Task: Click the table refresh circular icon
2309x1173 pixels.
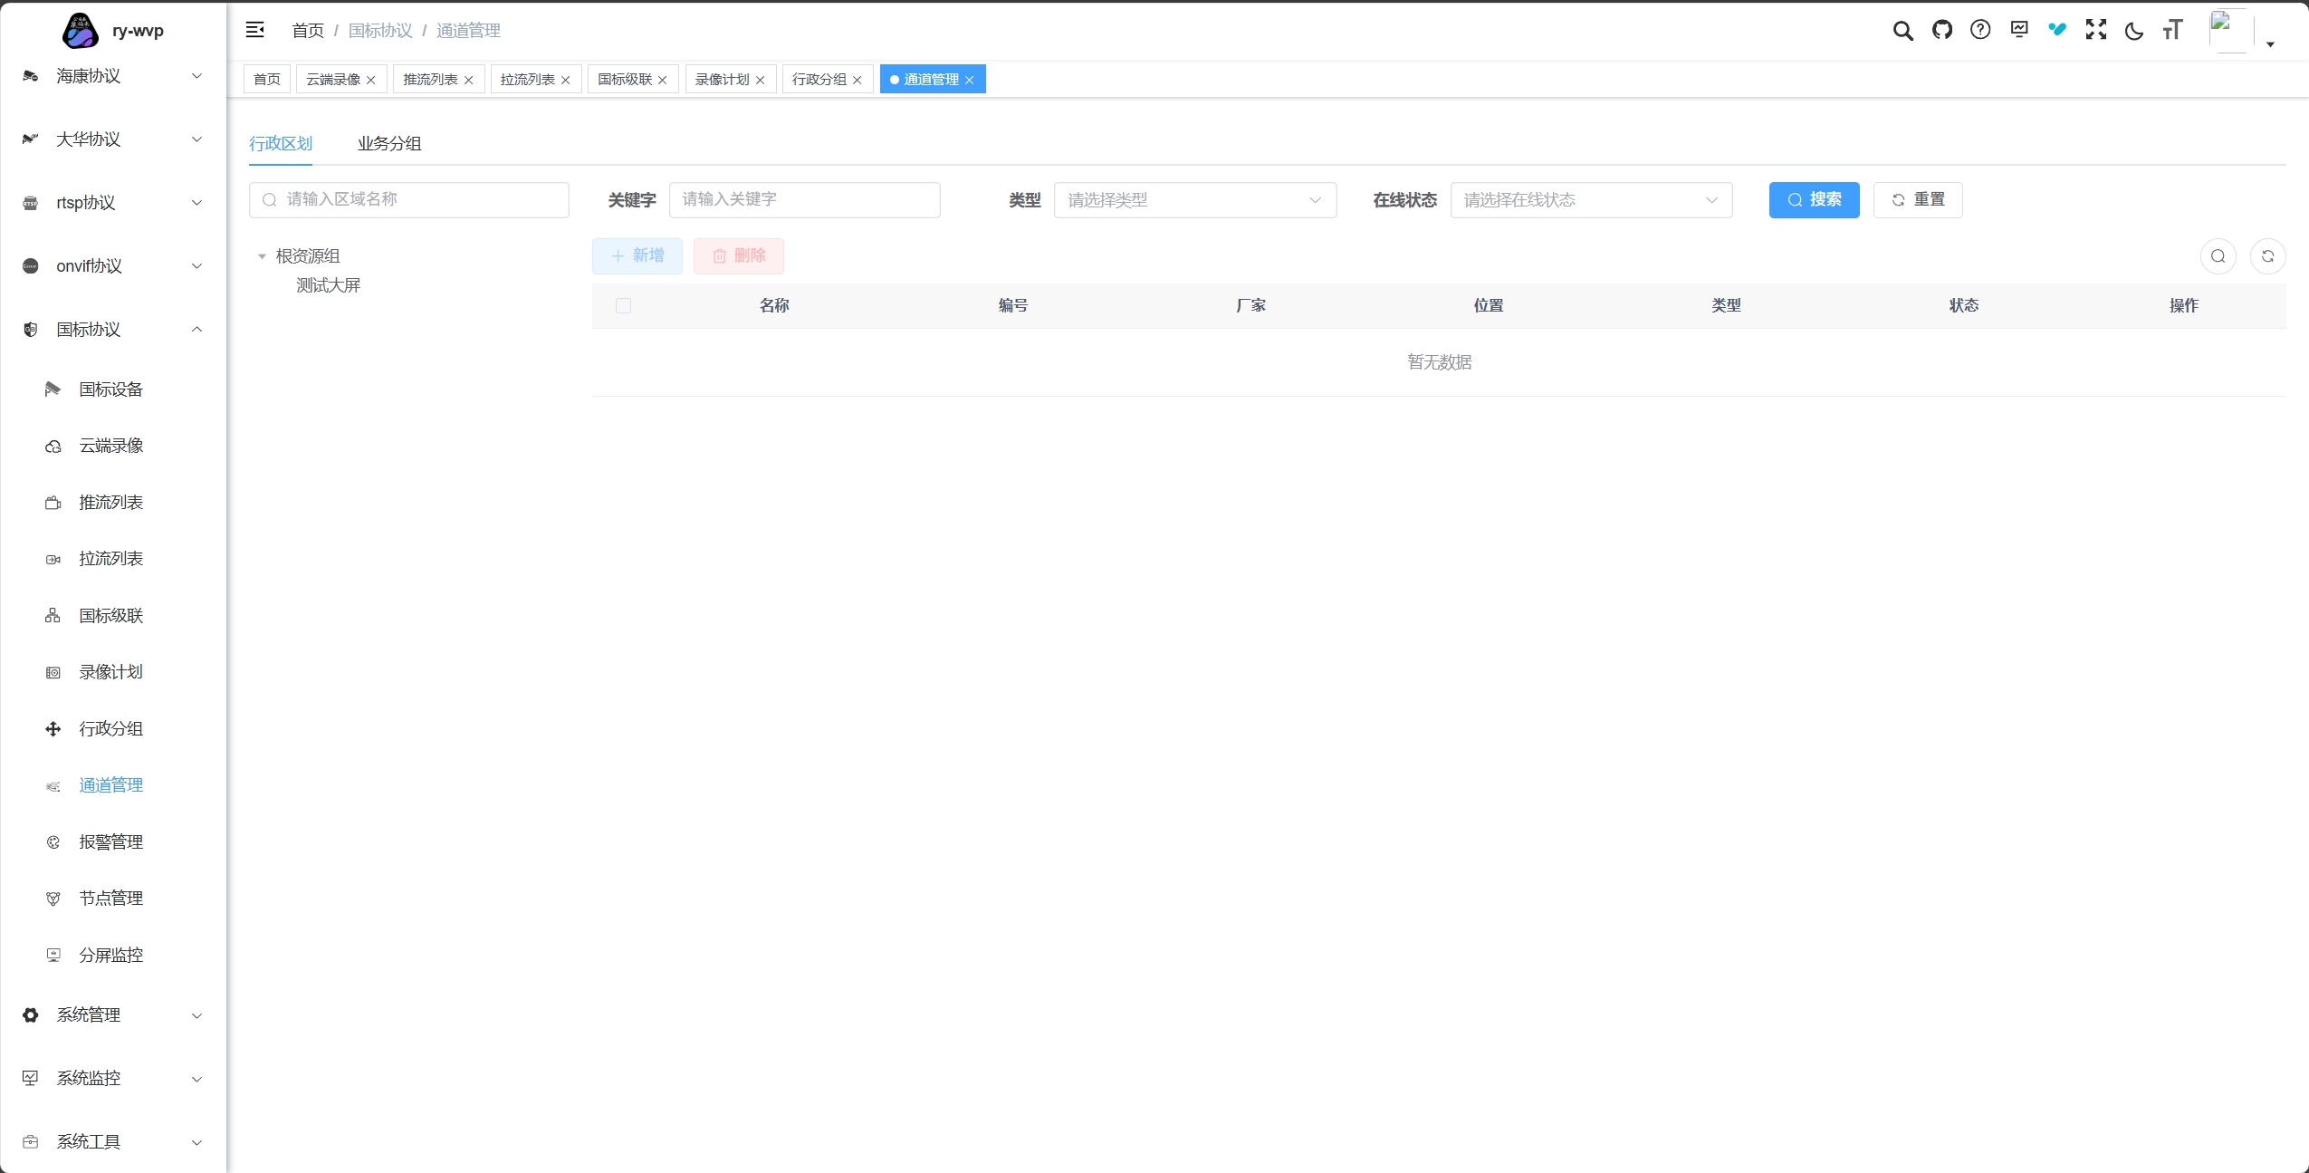Action: tap(2267, 256)
